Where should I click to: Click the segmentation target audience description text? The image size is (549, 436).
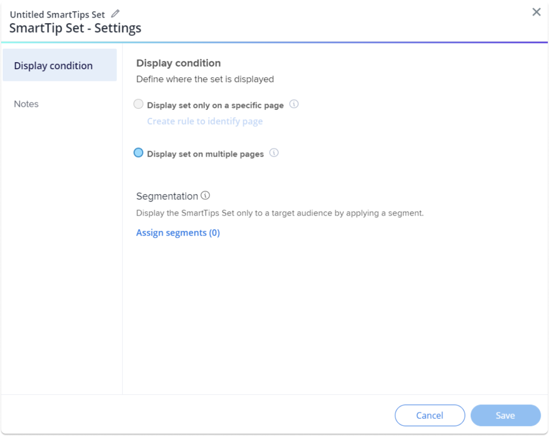[280, 213]
